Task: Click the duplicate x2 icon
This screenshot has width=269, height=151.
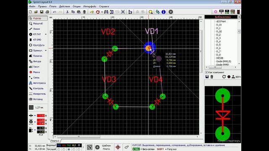Action: (92, 12)
